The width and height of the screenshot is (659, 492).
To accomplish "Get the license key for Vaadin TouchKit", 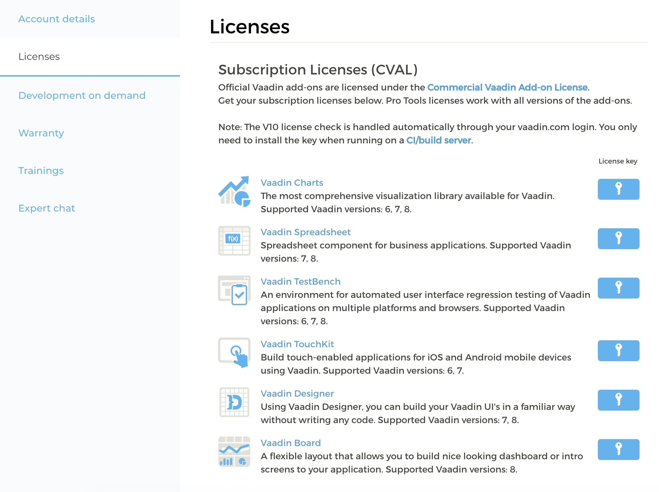I will point(618,351).
